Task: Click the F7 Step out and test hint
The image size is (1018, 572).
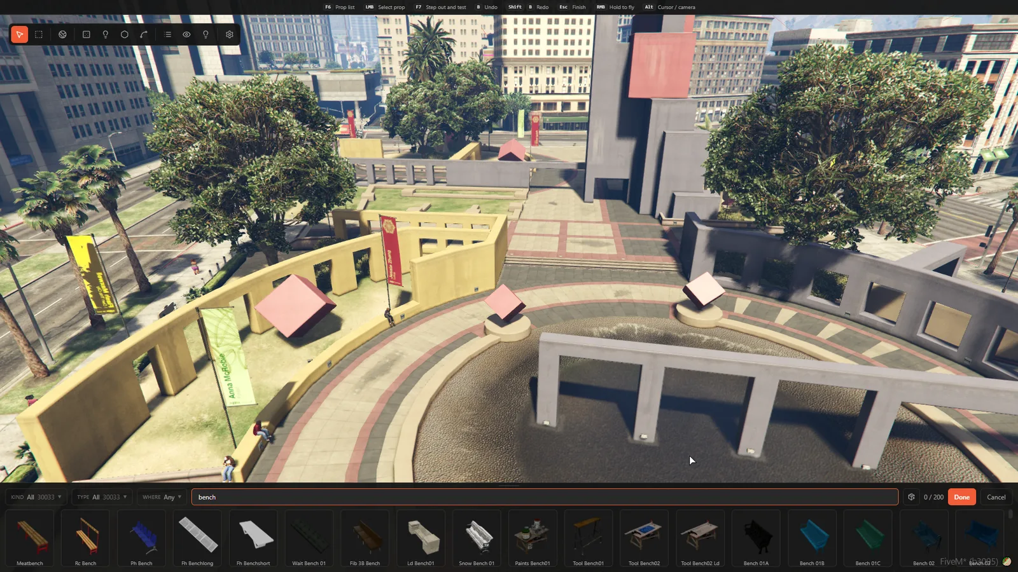Action: [x=440, y=7]
